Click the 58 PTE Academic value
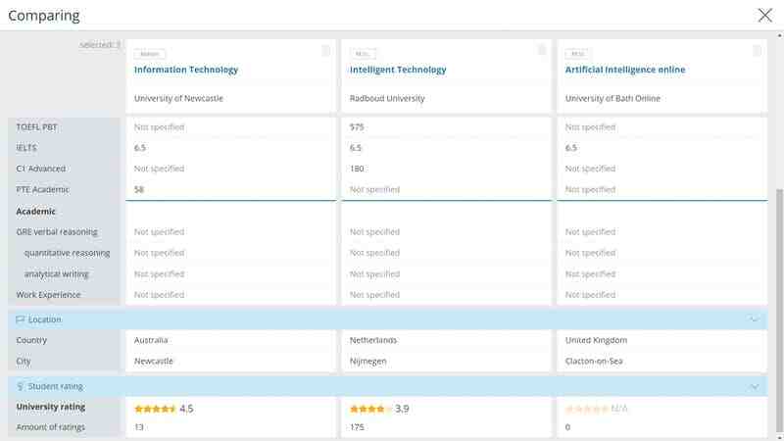Image resolution: width=784 pixels, height=441 pixels. coord(138,190)
